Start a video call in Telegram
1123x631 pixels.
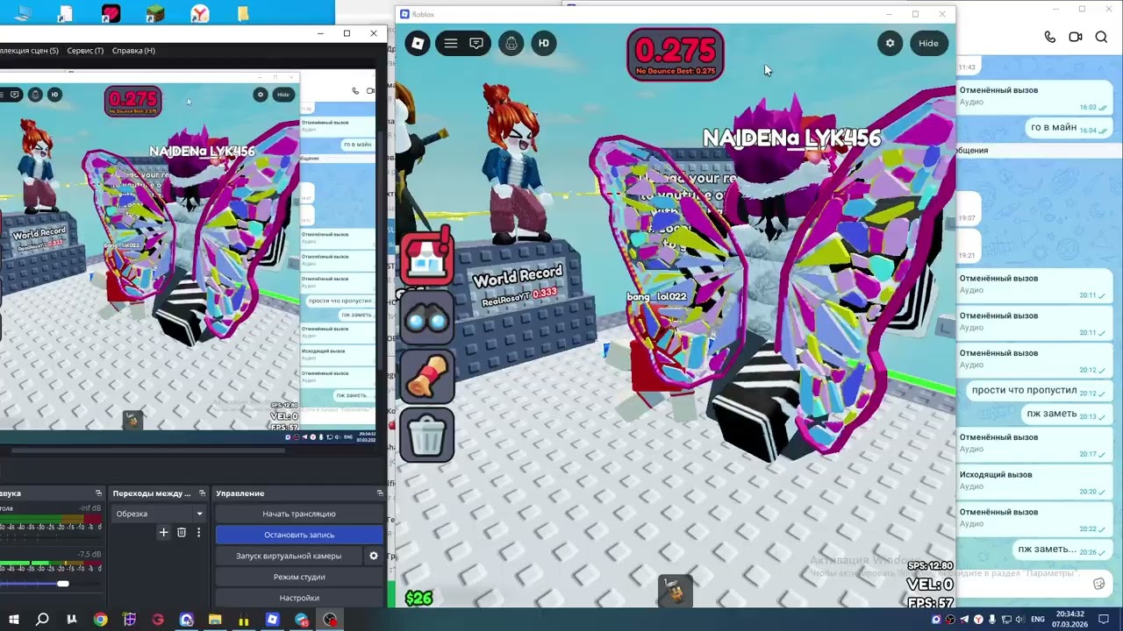point(1076,37)
